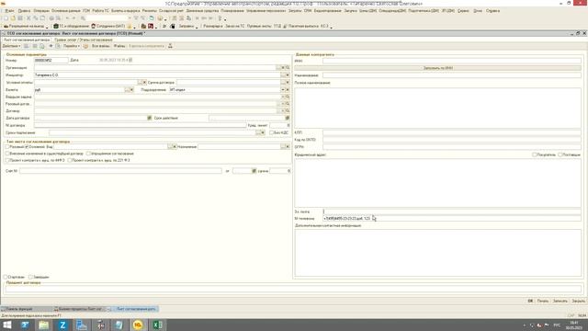Clear the Условия оплаты field with its X icon

click(144, 82)
